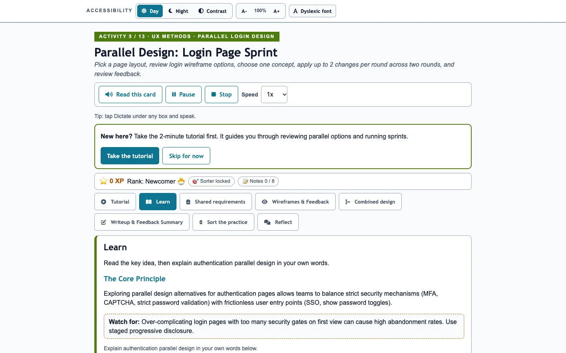
Task: Open the Reflect tab
Action: (x=278, y=222)
